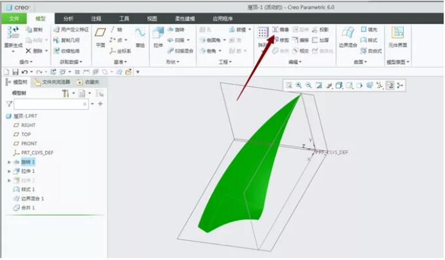The height and width of the screenshot is (260, 445).
Task: Click the Pattern (阵列) grid icon
Action: [x=263, y=33]
